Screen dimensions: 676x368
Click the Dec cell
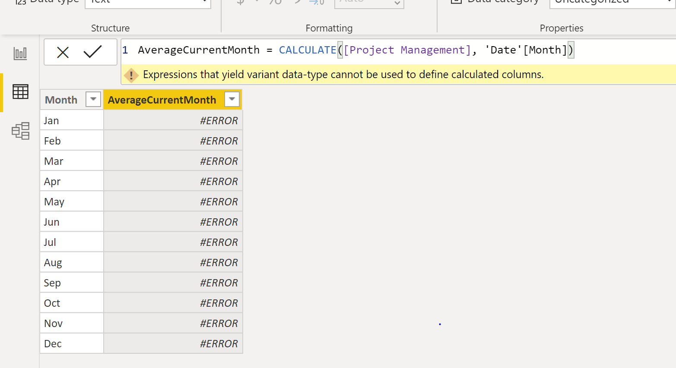[72, 343]
